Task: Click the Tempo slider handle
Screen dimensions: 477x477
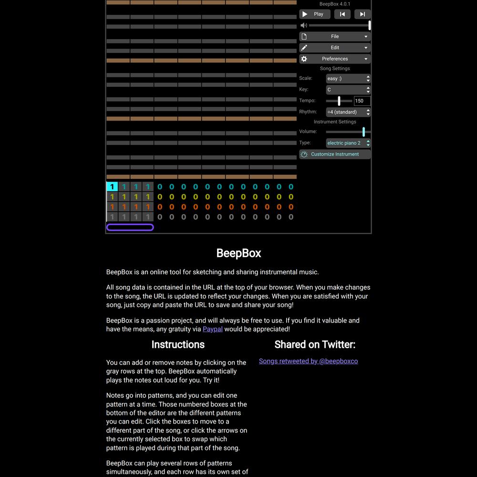Action: 339,101
